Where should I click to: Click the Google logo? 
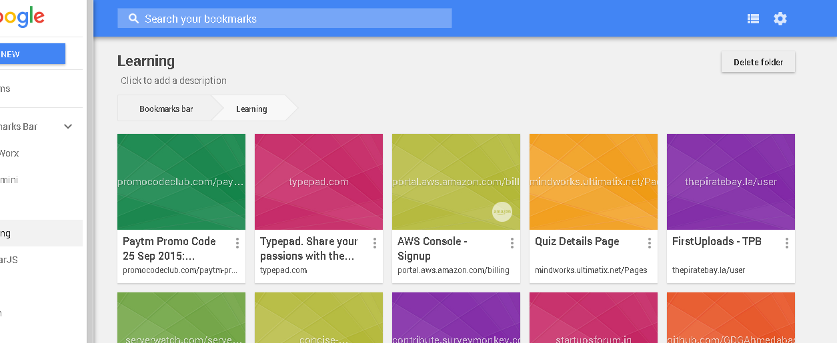[22, 18]
